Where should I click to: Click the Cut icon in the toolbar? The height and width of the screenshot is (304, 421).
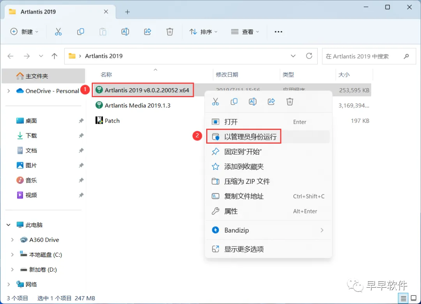pos(58,32)
